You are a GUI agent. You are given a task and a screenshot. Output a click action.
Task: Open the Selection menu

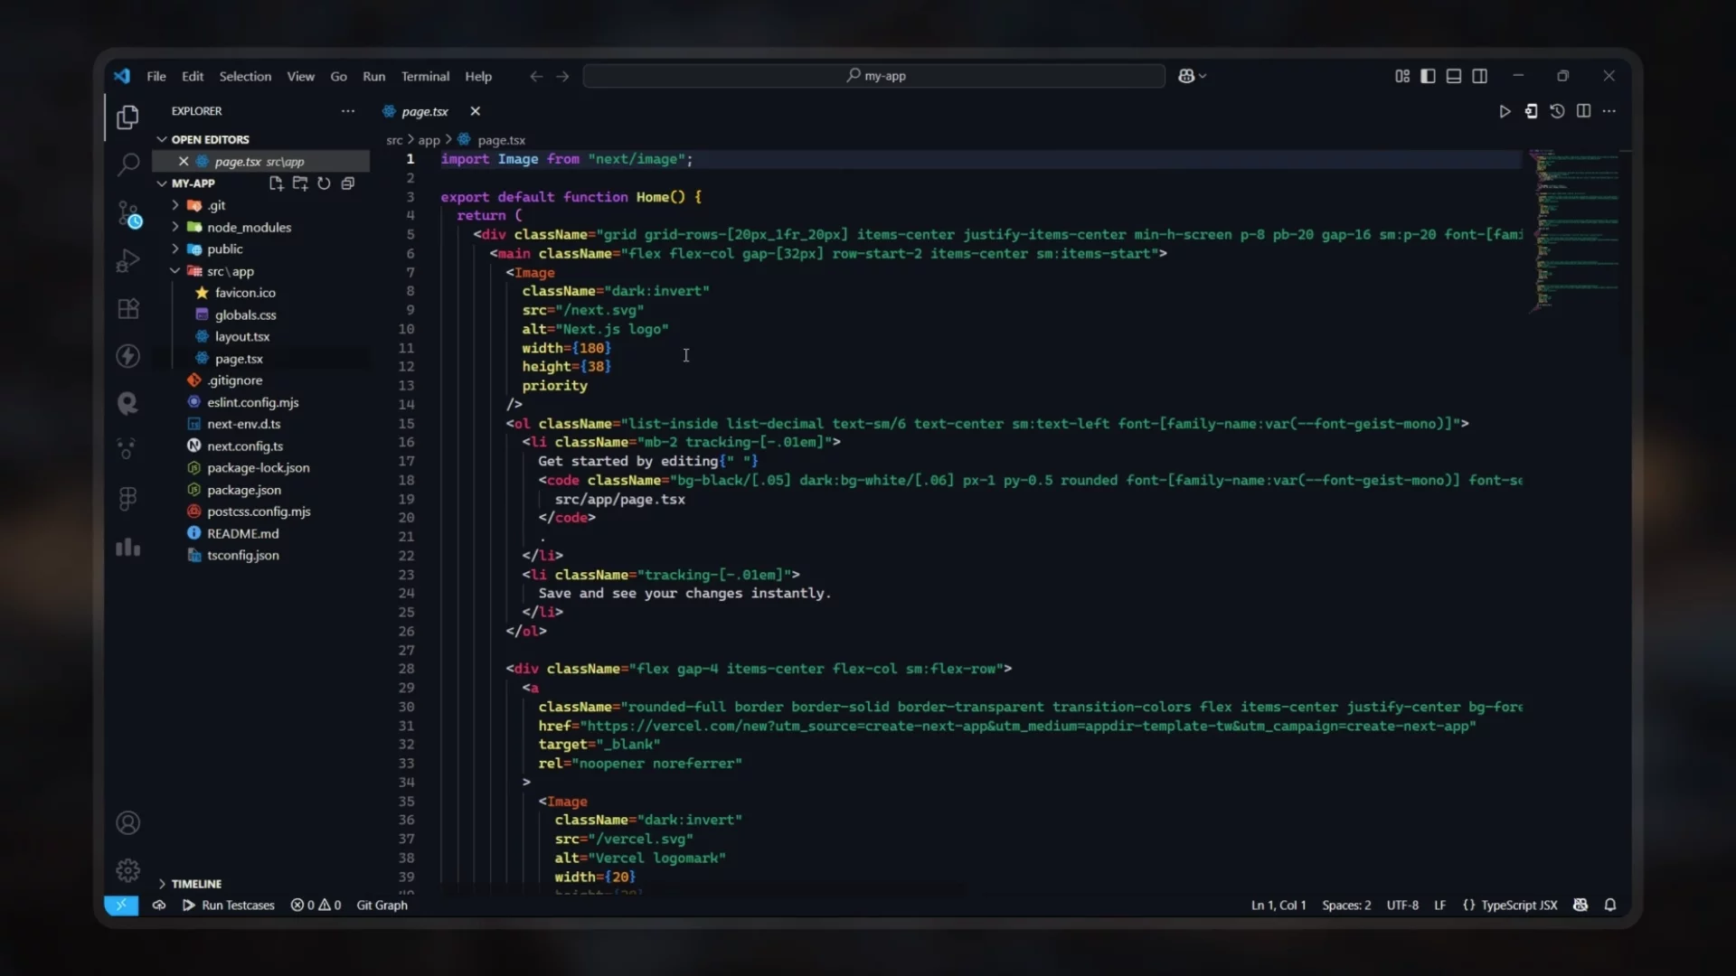pyautogui.click(x=245, y=76)
